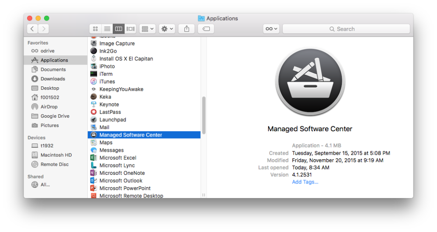Click the Microsoft PowerPoint icon
This screenshot has width=437, height=232.
(x=94, y=188)
